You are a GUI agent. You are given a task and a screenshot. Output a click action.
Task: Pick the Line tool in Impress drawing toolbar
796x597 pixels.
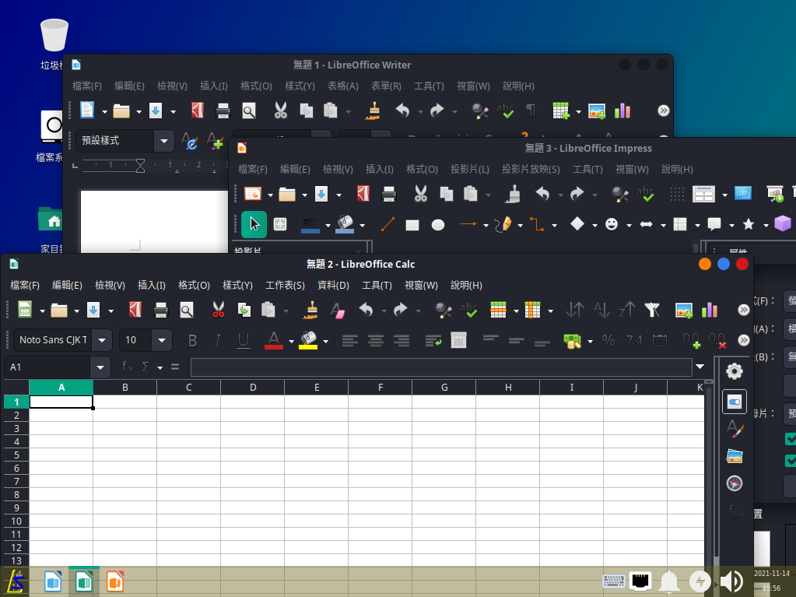tap(387, 224)
